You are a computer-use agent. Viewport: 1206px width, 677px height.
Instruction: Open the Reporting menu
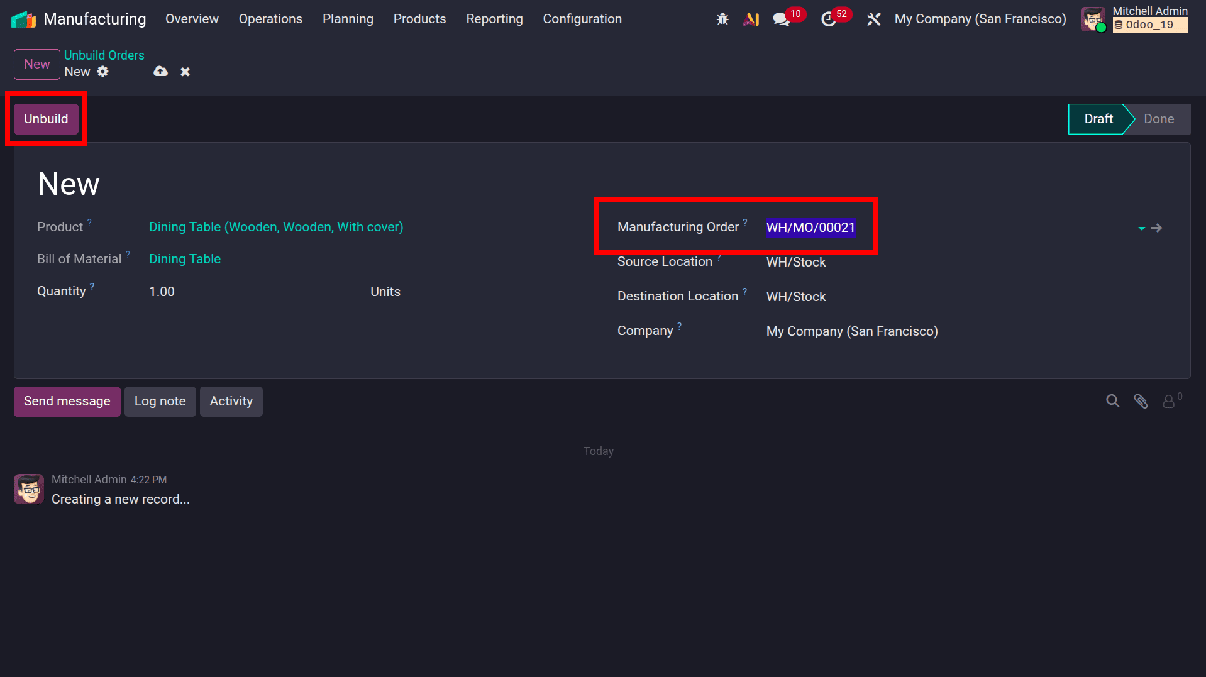(494, 19)
